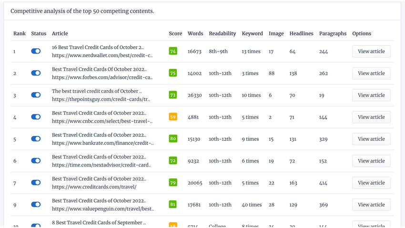The height and width of the screenshot is (228, 405).
Task: Open View article for rank 2 Forbes
Action: click(x=371, y=73)
